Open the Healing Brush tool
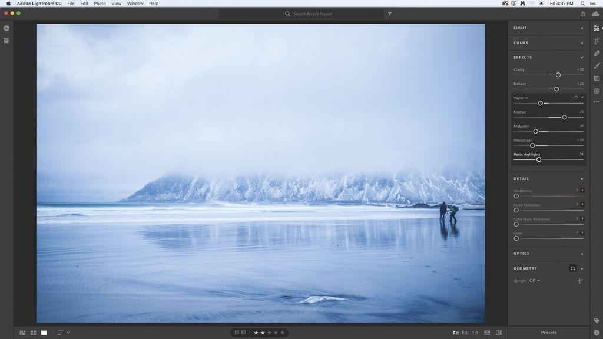The height and width of the screenshot is (339, 603). 595,53
